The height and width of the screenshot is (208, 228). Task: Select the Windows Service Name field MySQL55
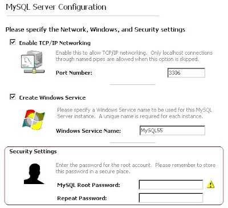click(172, 130)
